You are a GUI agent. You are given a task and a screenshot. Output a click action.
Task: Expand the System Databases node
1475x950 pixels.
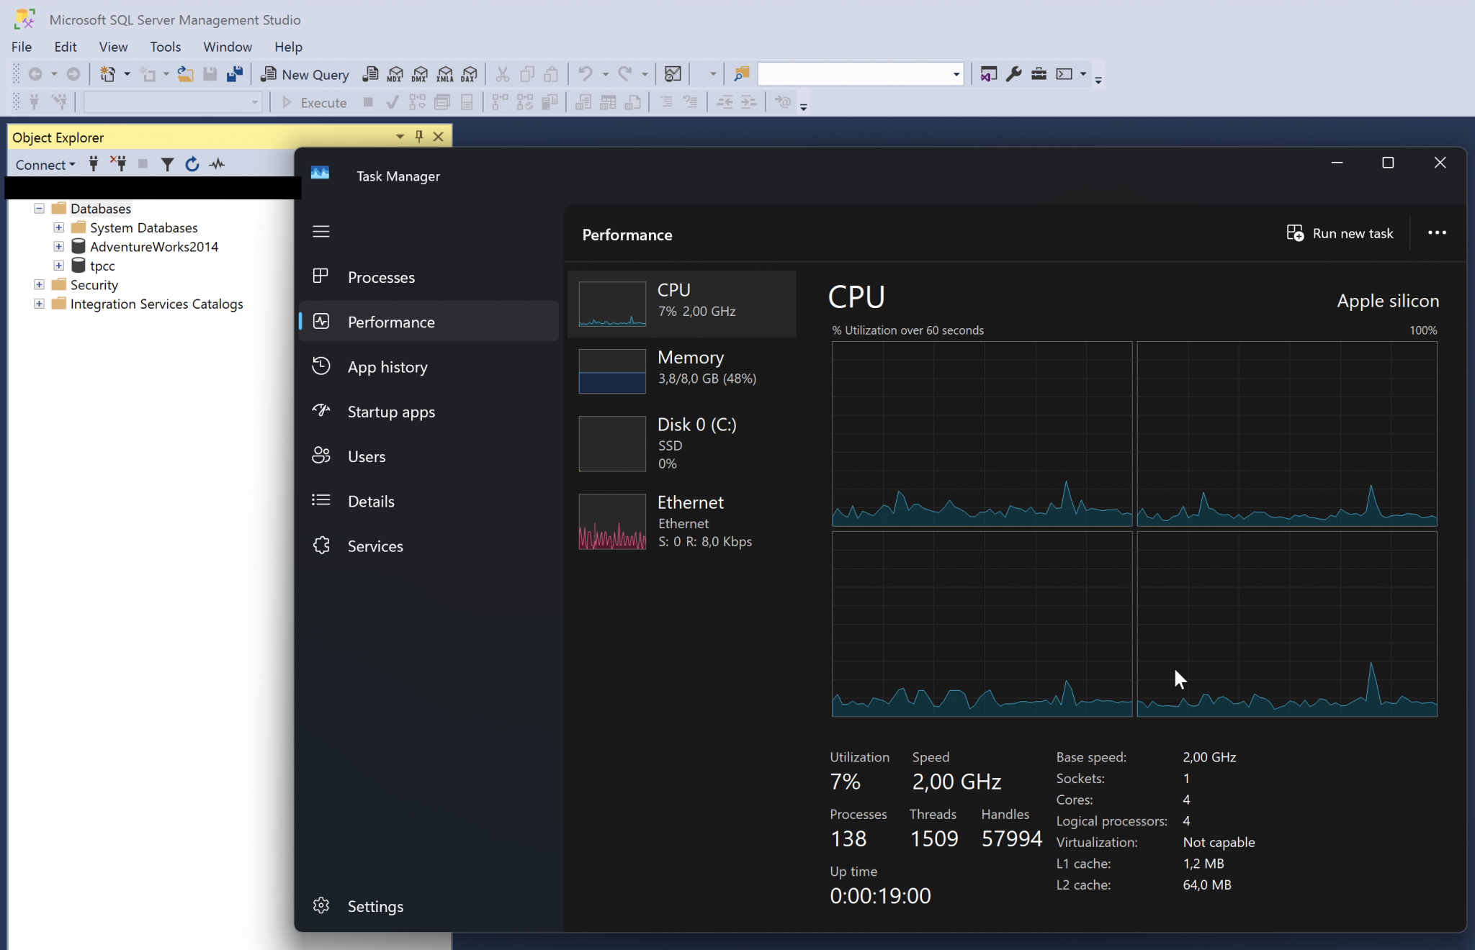59,227
